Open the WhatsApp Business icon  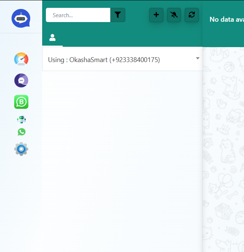point(21,102)
